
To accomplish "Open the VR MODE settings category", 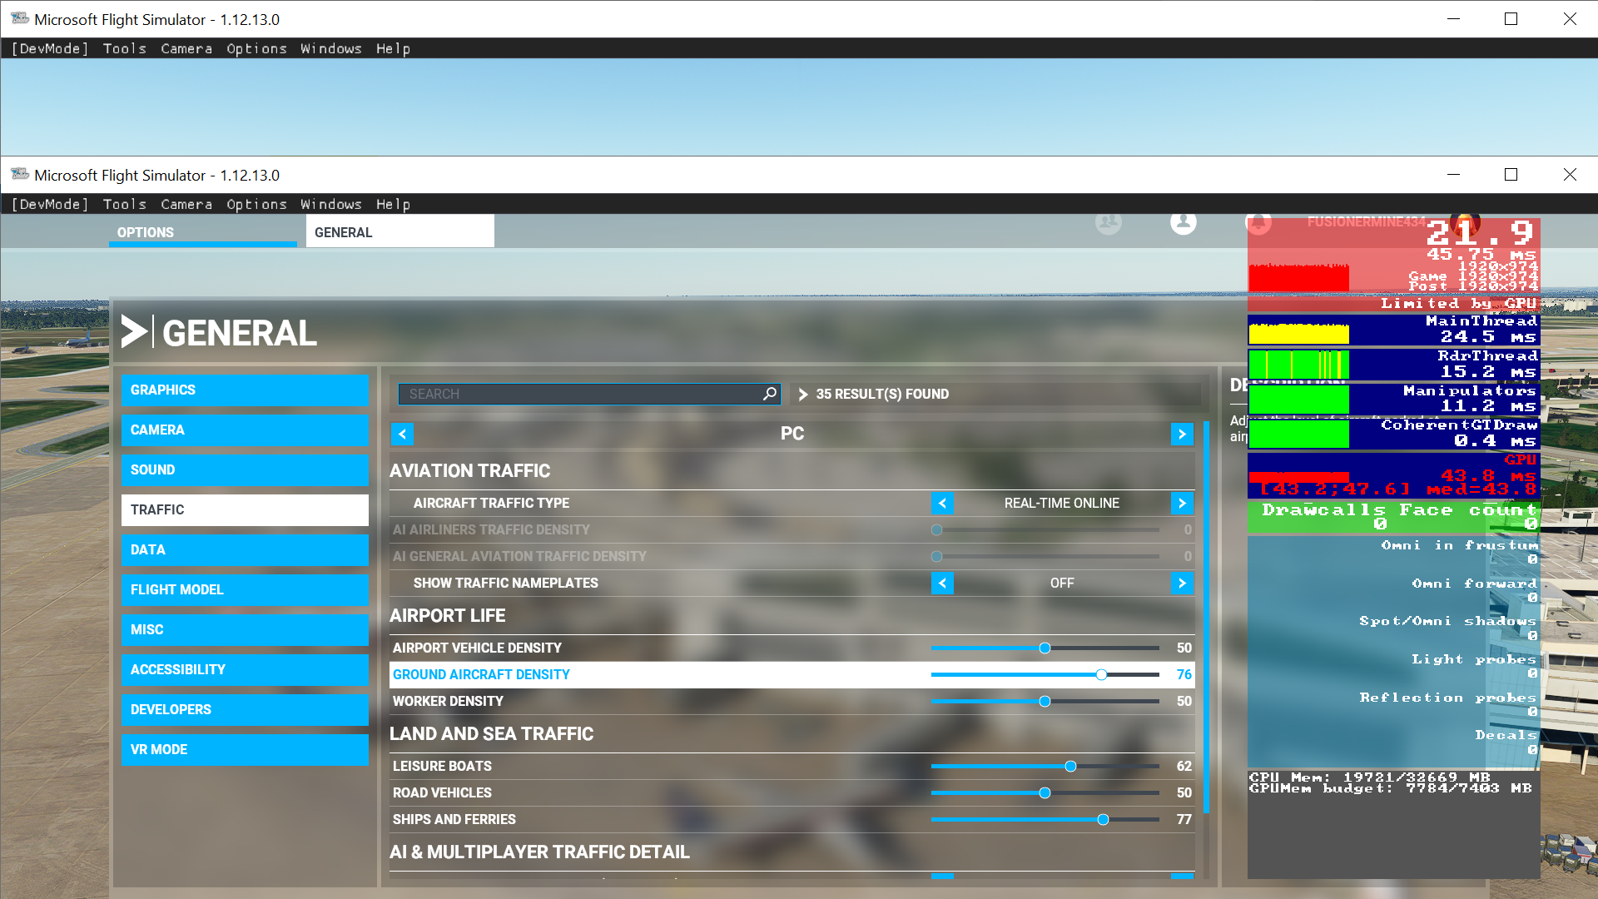I will (245, 750).
